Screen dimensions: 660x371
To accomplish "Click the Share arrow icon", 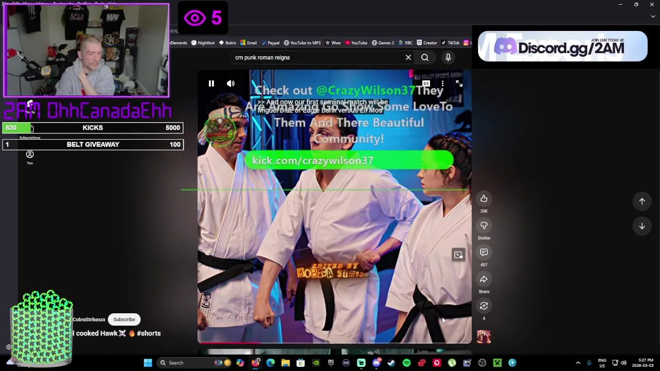I will [484, 279].
